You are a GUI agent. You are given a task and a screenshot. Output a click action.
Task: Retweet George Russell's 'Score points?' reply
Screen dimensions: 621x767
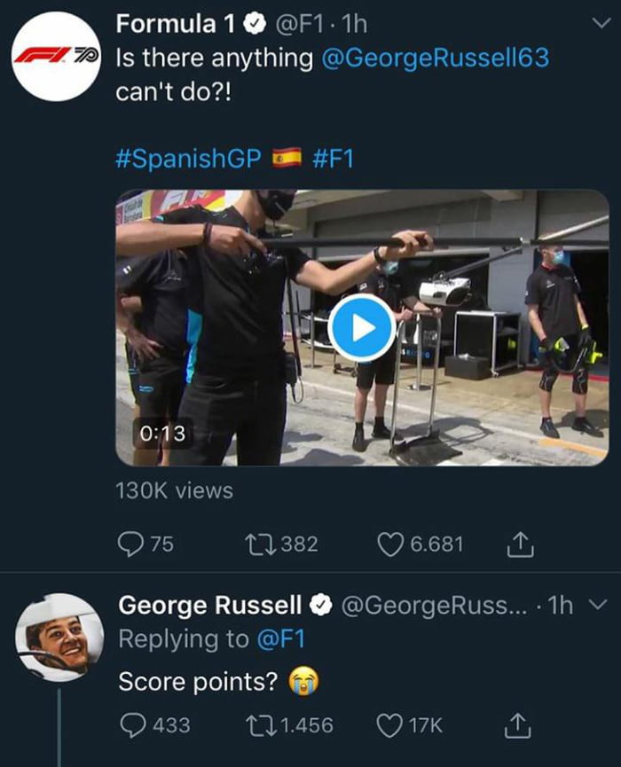[x=261, y=724]
